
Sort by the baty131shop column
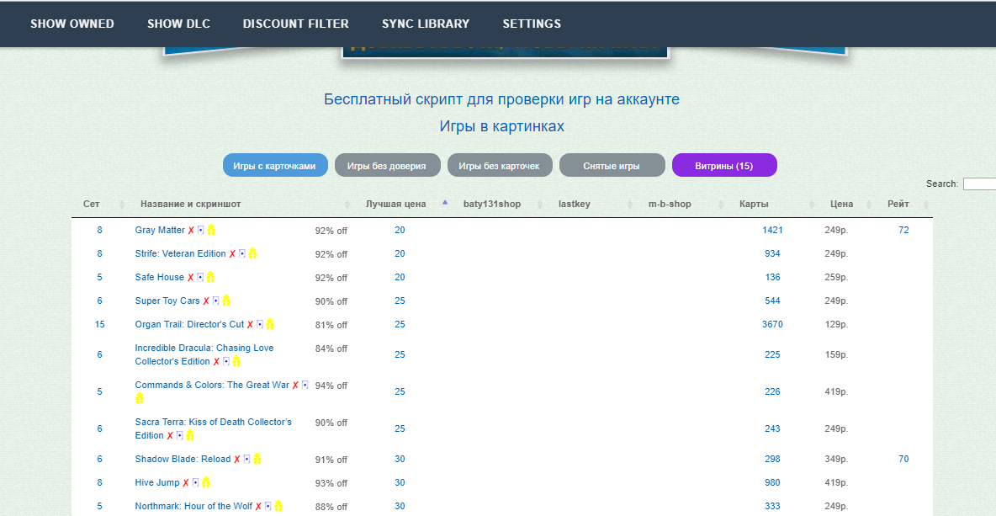pos(492,204)
